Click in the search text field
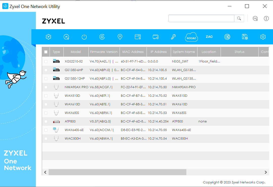The width and height of the screenshot is (273, 187). (201, 18)
